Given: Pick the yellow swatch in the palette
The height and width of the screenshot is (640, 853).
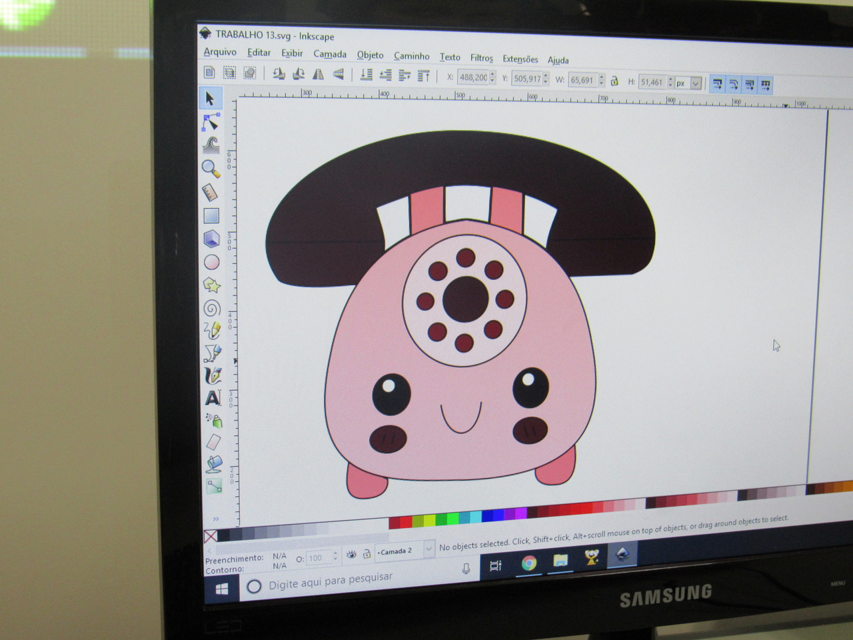Looking at the screenshot, I should [429, 520].
